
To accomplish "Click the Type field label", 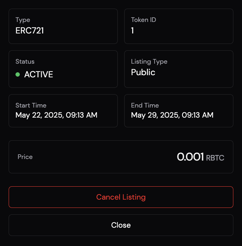I will [x=23, y=20].
